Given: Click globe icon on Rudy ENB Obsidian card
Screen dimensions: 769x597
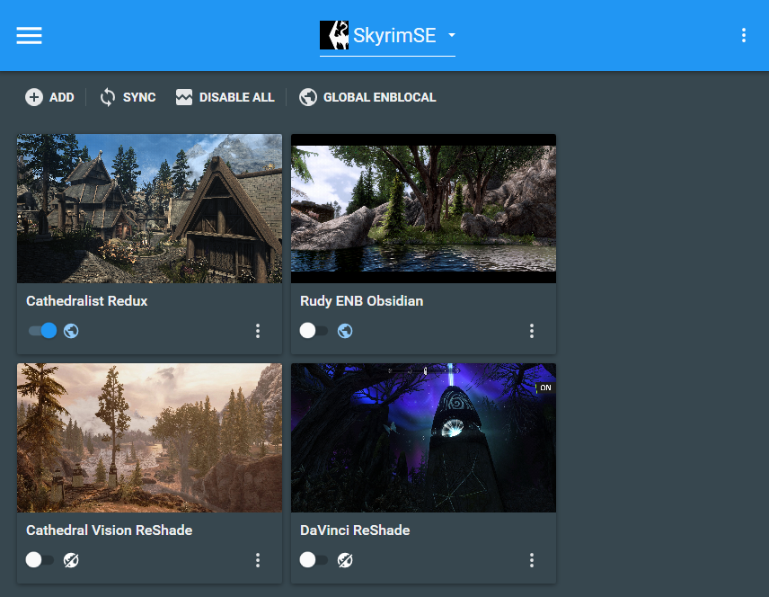Looking at the screenshot, I should pos(345,331).
